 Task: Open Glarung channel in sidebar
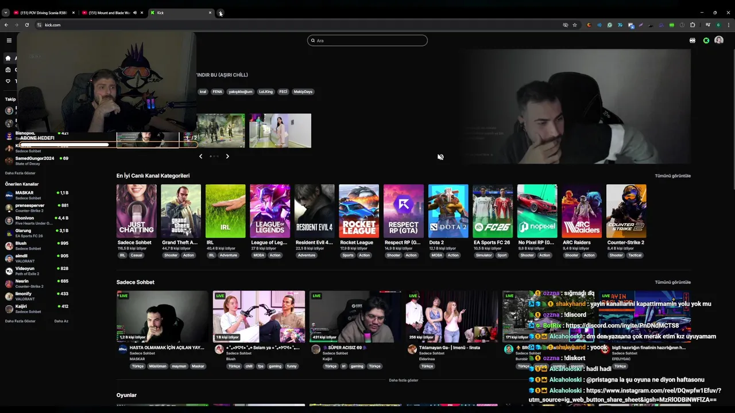click(x=37, y=233)
